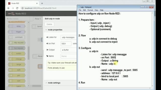This screenshot has width=161, height=90.
Task: Select the split node in palette
Action: pos(17,70)
